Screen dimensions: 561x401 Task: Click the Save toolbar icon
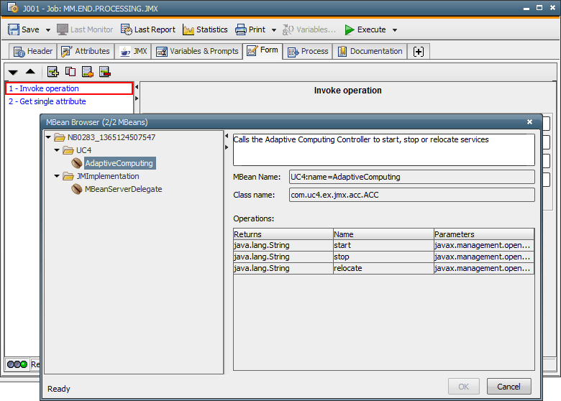point(14,29)
